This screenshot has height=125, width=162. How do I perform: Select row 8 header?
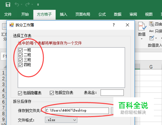point(3,114)
